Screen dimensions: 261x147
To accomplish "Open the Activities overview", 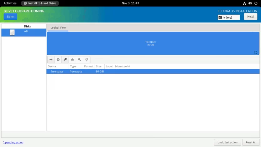I will 10,3.
